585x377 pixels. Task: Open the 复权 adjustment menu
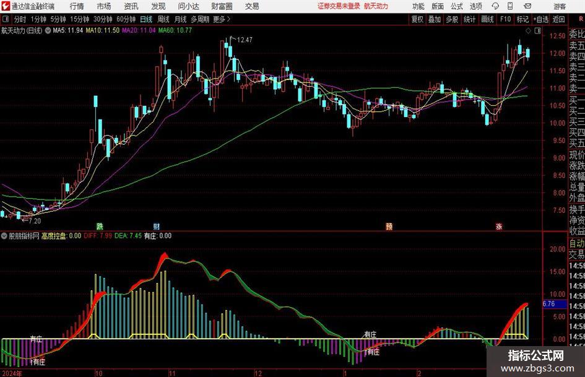pos(417,19)
